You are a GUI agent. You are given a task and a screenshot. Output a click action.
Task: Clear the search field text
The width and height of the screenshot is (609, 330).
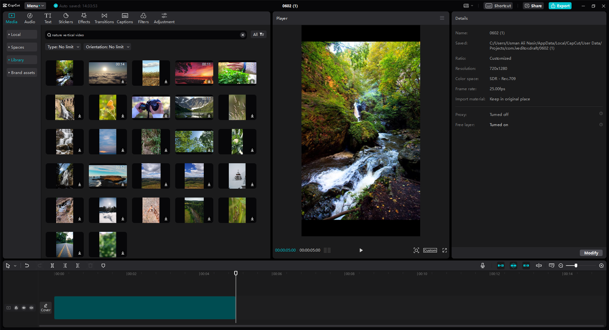(x=243, y=35)
